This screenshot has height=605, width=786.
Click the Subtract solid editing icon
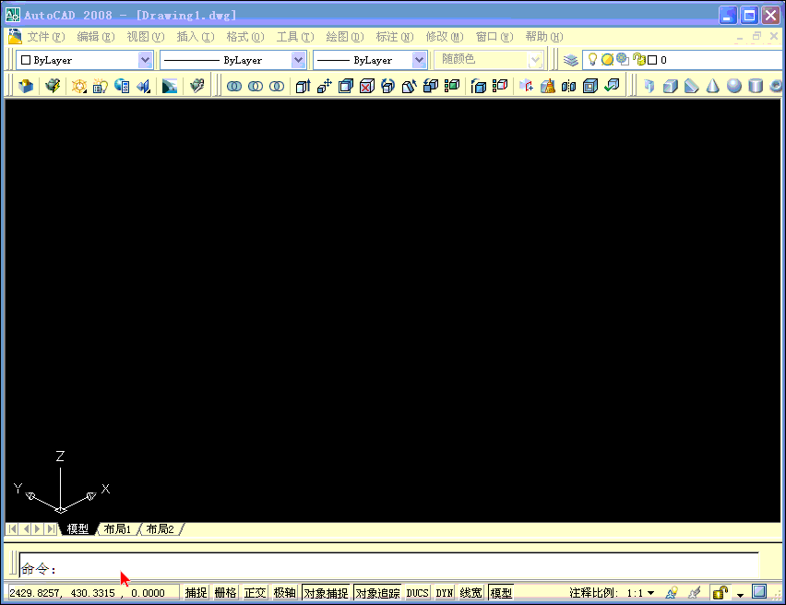pos(255,85)
